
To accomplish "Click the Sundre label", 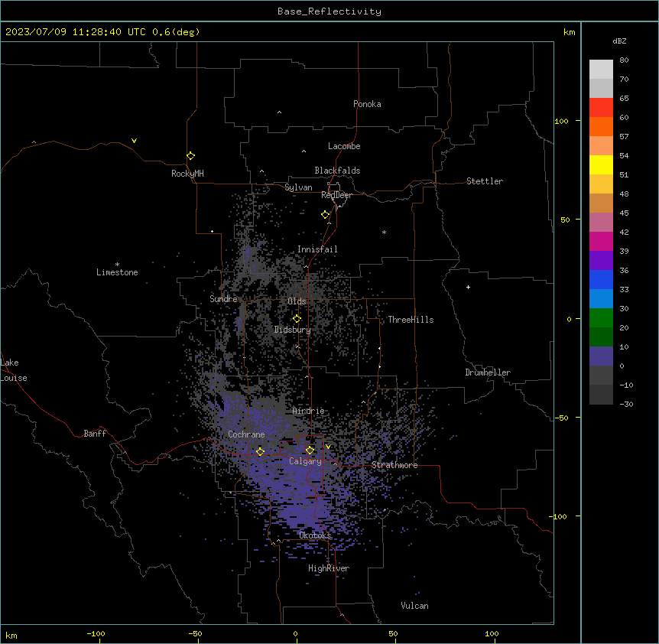I will tap(223, 299).
